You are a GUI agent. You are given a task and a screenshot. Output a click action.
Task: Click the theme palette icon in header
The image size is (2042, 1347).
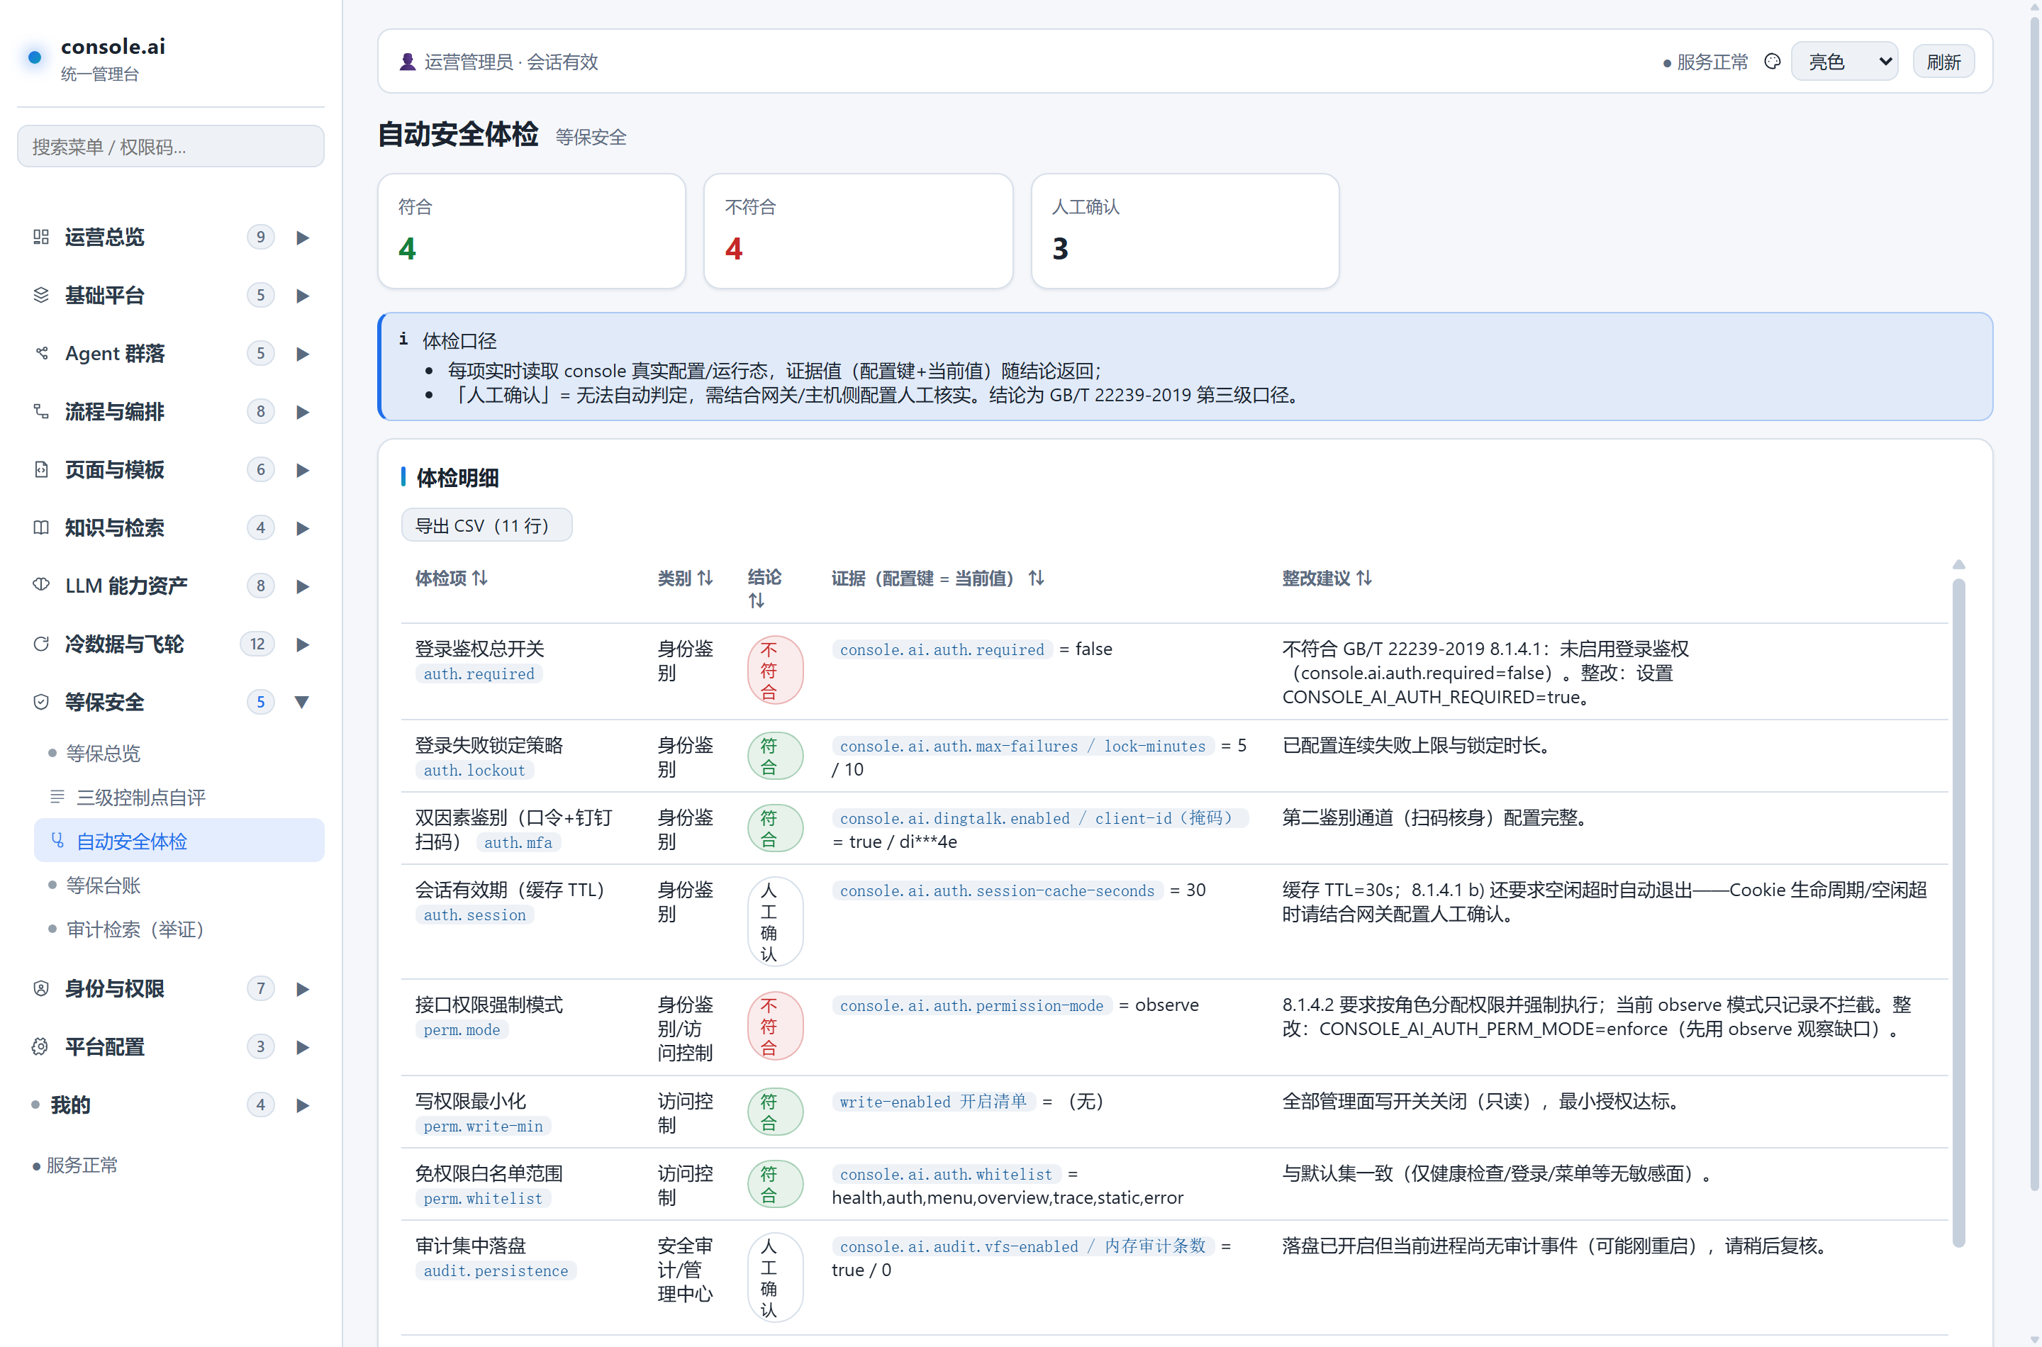click(1771, 62)
